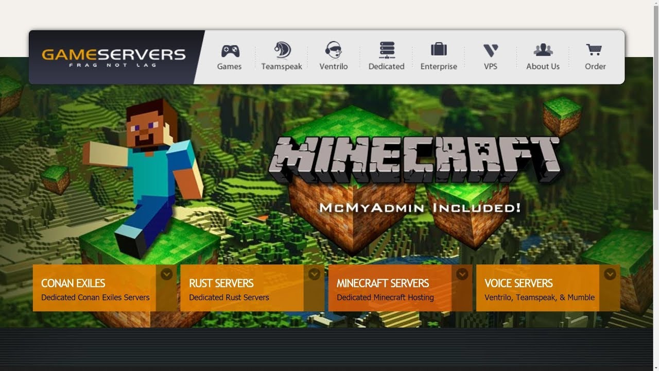This screenshot has width=659, height=371.
Task: Click the Enterprise briefcase icon
Action: click(x=439, y=49)
